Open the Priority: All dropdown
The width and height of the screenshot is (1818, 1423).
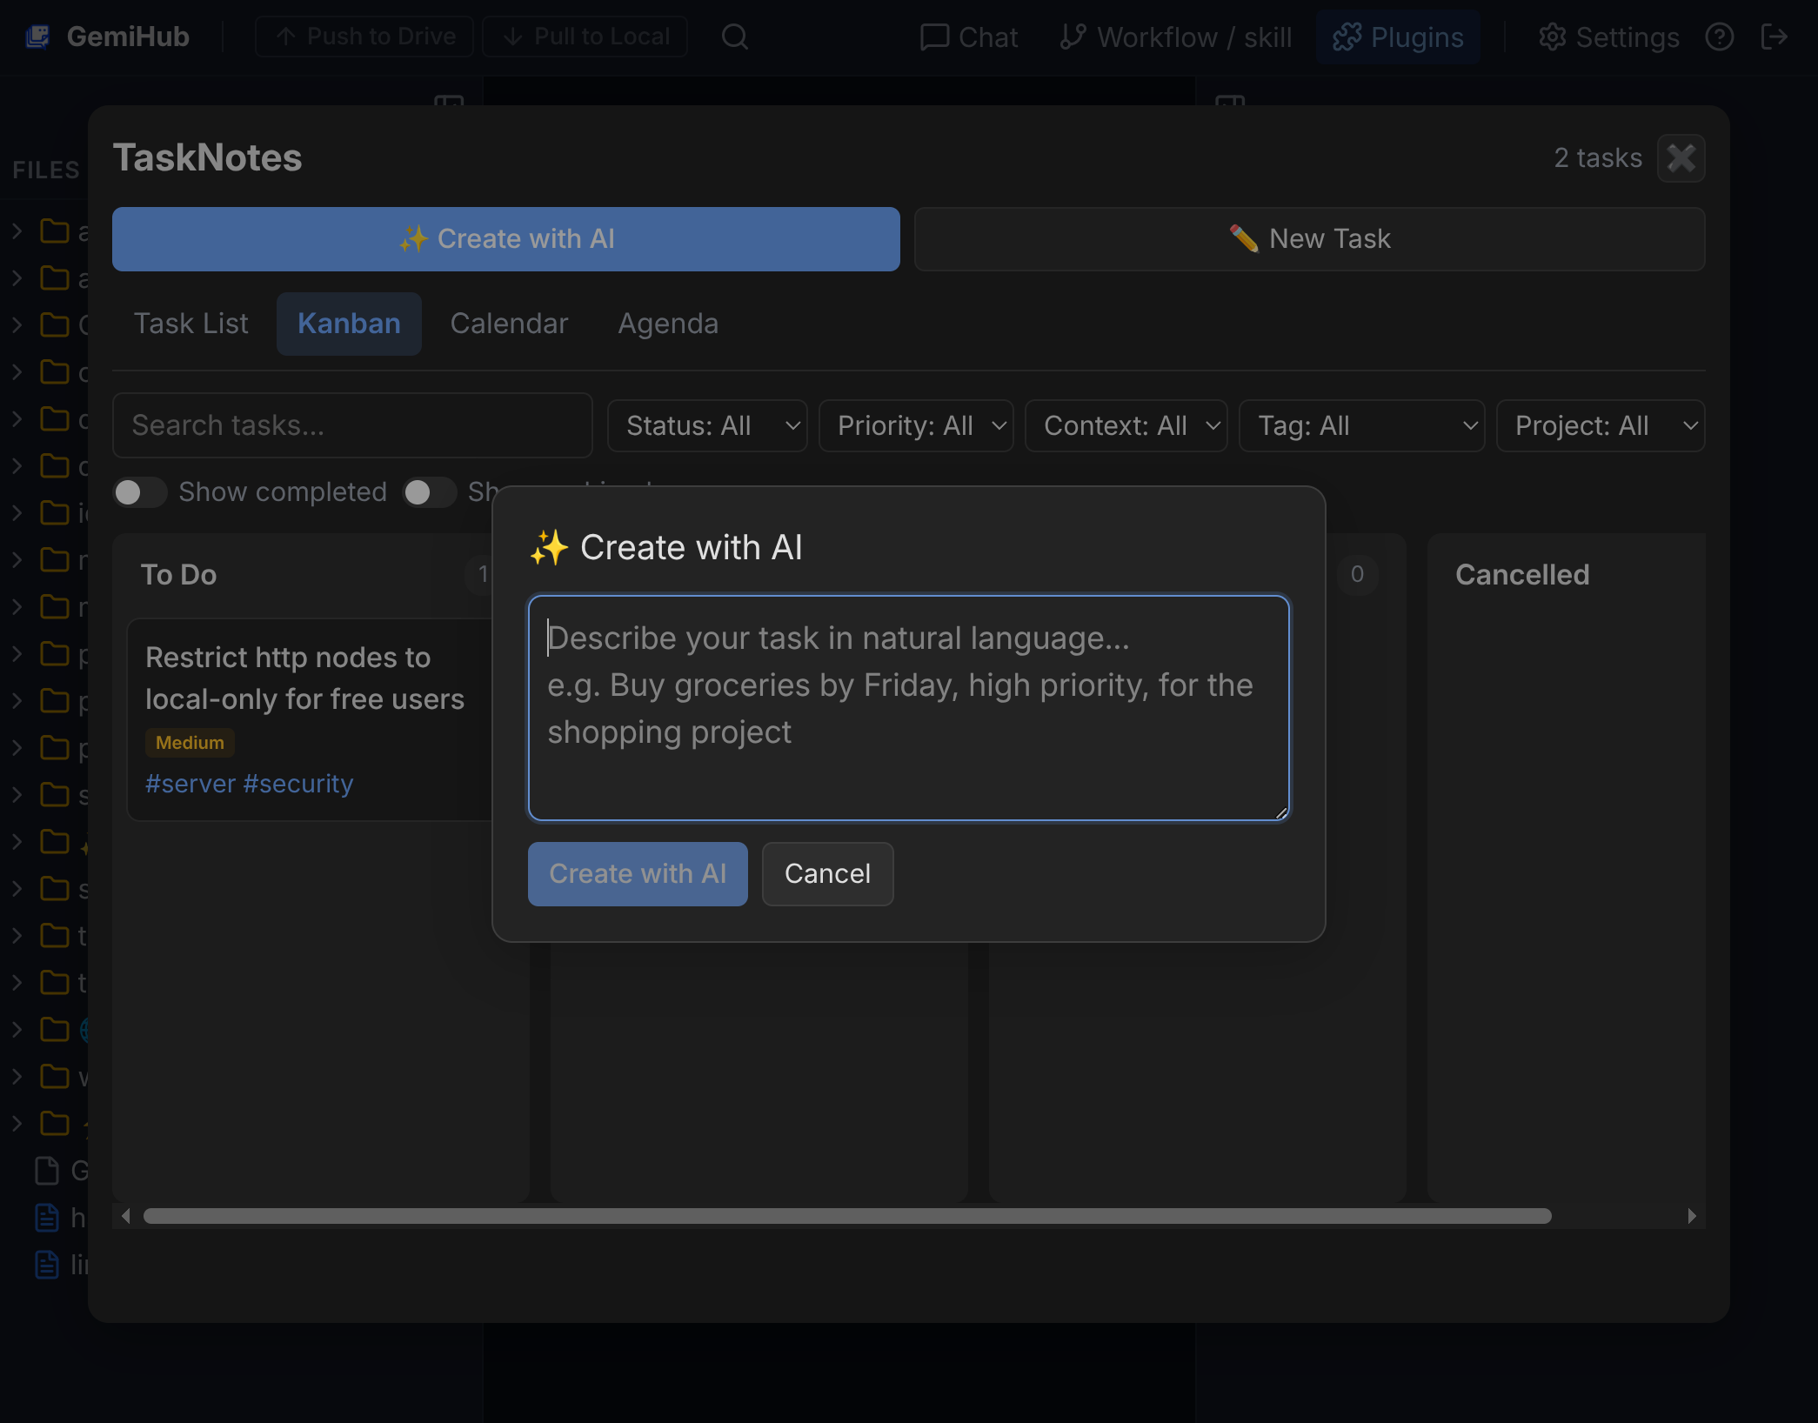pos(915,425)
